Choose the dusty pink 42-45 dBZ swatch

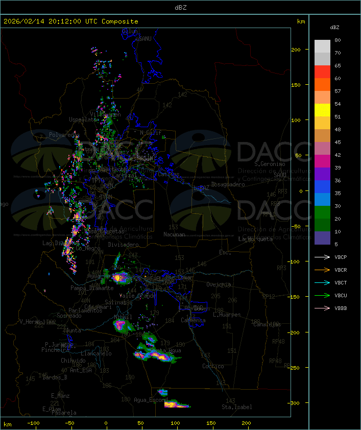click(x=322, y=149)
